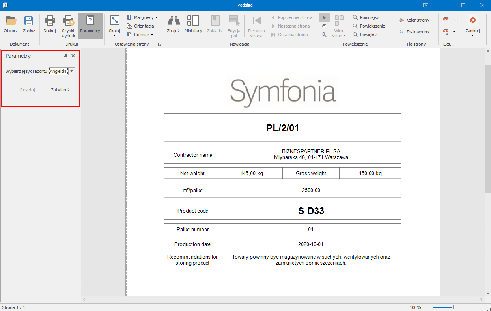The height and width of the screenshot is (311, 491).
Task: Open the Ustawienia strony dialog launcher
Action: [x=160, y=44]
